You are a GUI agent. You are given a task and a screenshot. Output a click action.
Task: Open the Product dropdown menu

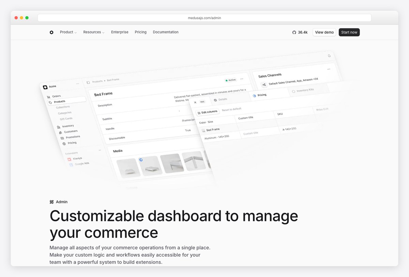click(x=68, y=32)
